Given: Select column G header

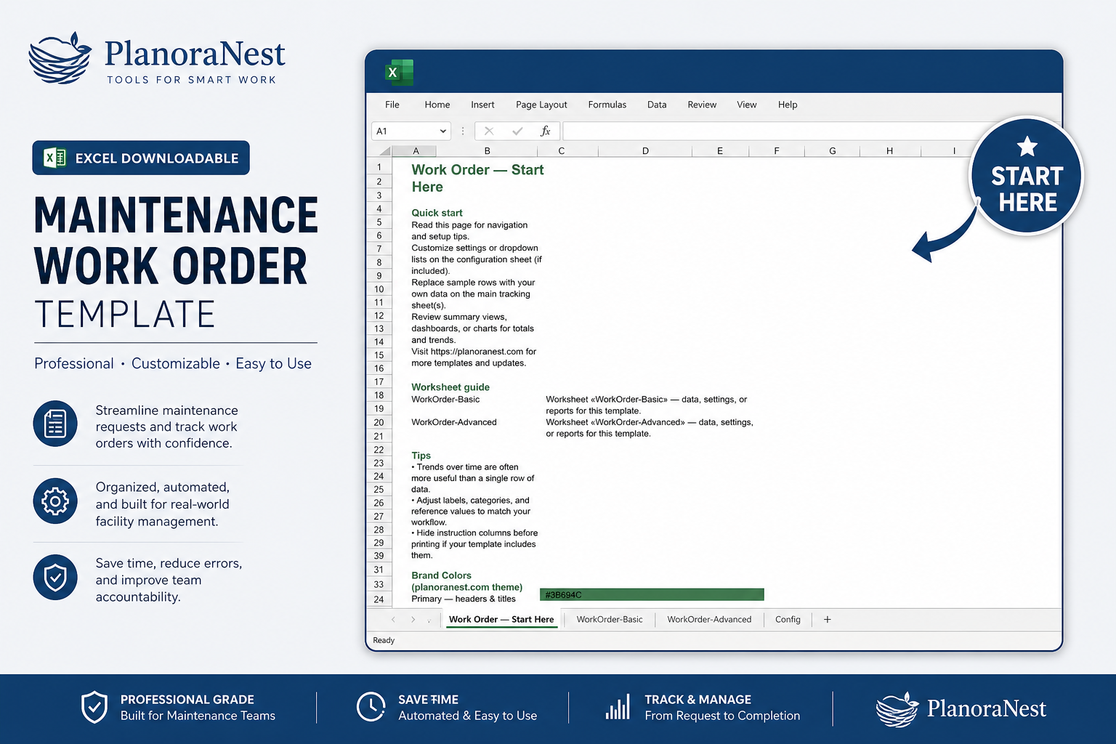Looking at the screenshot, I should tap(833, 151).
